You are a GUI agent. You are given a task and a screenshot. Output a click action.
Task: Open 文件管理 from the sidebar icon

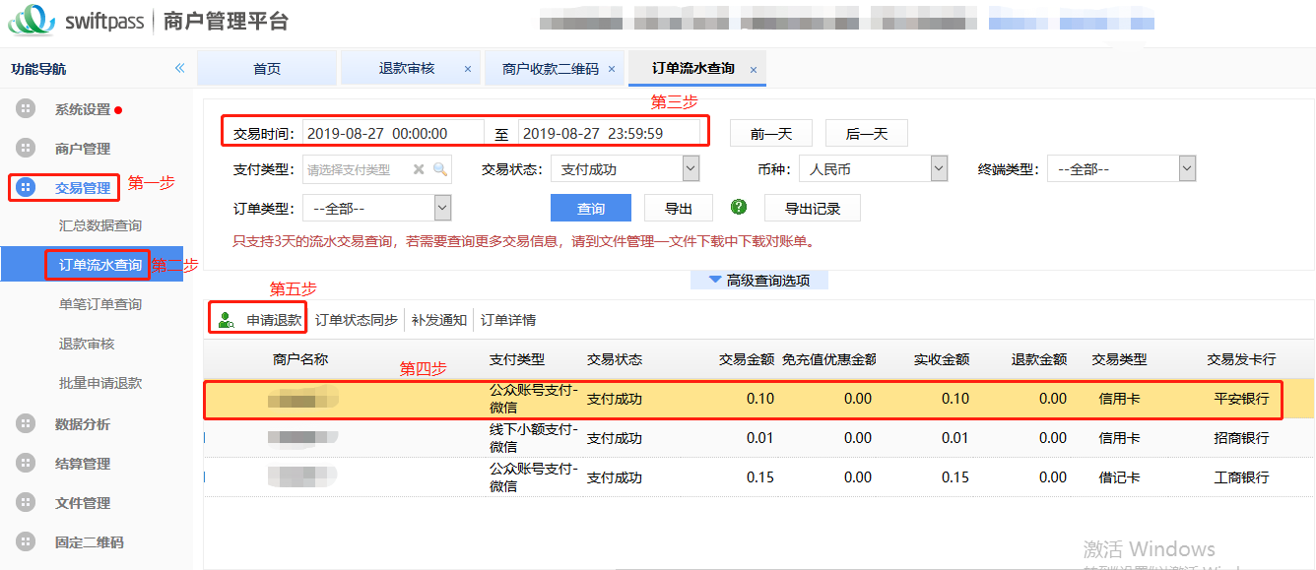click(x=26, y=504)
